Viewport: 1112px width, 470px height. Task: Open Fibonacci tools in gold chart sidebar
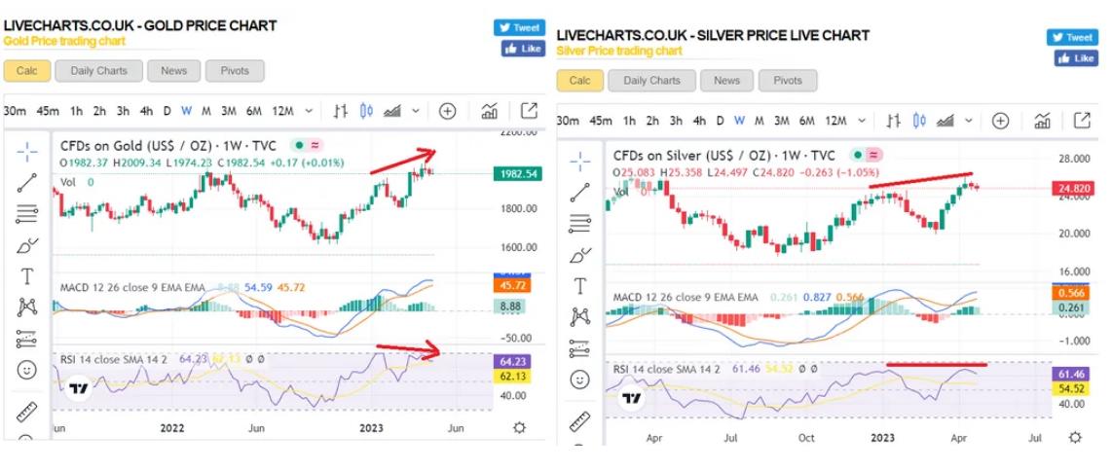click(27, 213)
